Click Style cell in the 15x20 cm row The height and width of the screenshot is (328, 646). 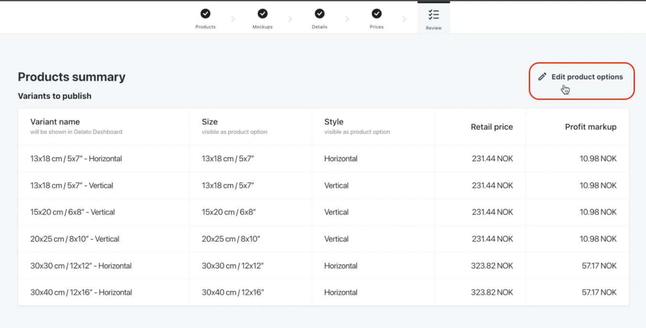[x=336, y=212]
